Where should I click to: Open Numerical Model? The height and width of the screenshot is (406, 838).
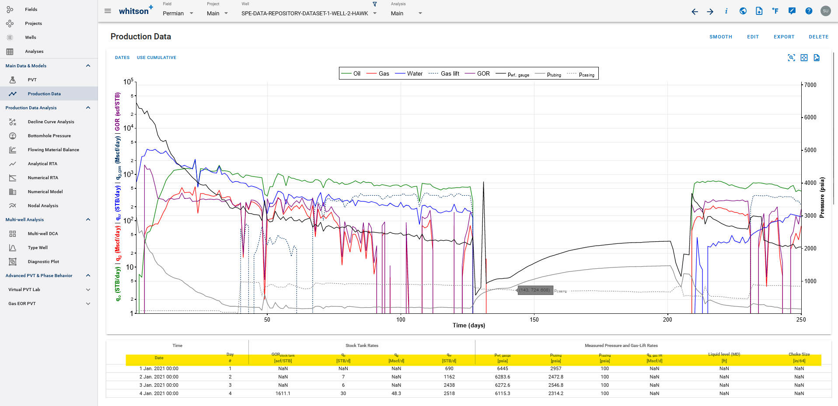[x=49, y=192]
